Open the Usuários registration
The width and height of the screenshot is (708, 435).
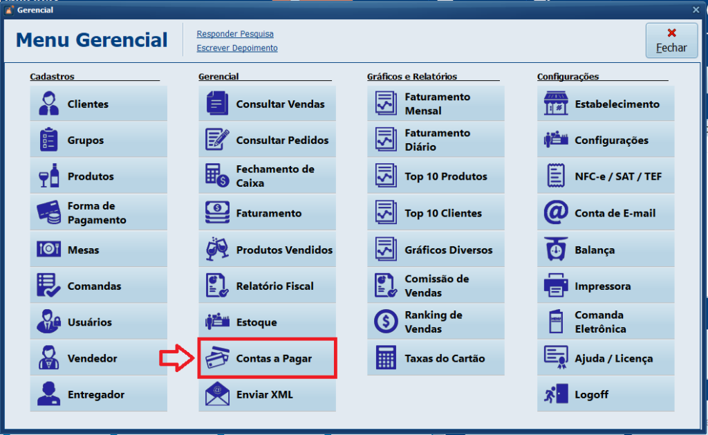pos(98,322)
